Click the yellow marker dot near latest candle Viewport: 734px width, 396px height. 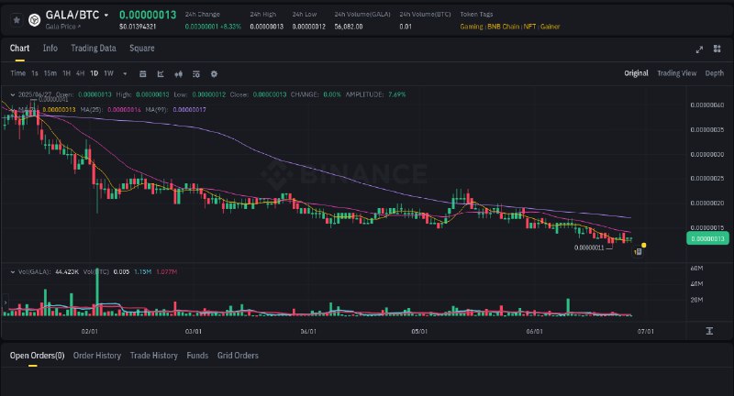[644, 245]
